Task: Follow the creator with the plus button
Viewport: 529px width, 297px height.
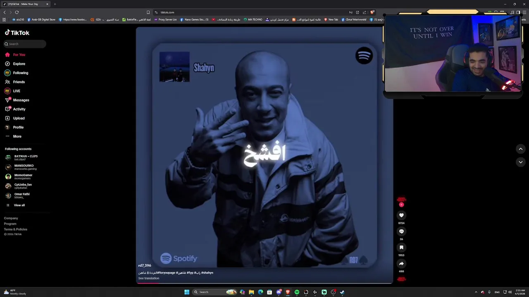Action: point(401,205)
